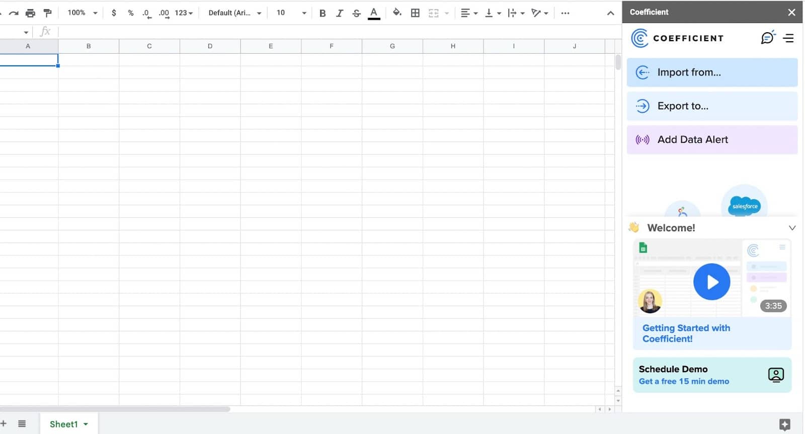805x434 pixels.
Task: Open the Coefficient chat support icon
Action: [x=767, y=38]
